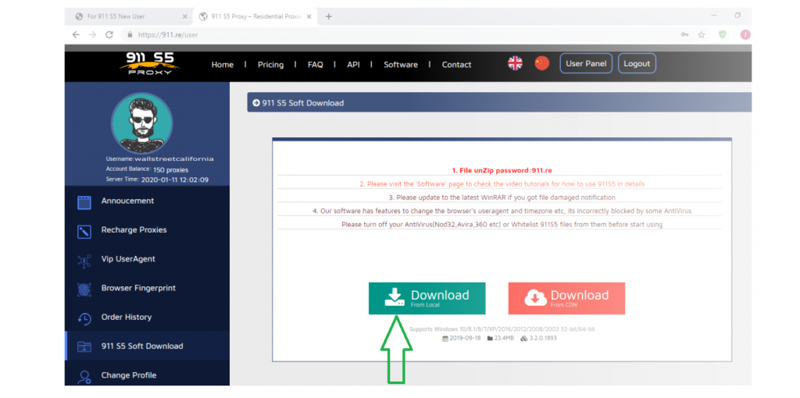
Task: Click the Annoucement calendar icon
Action: (x=84, y=202)
